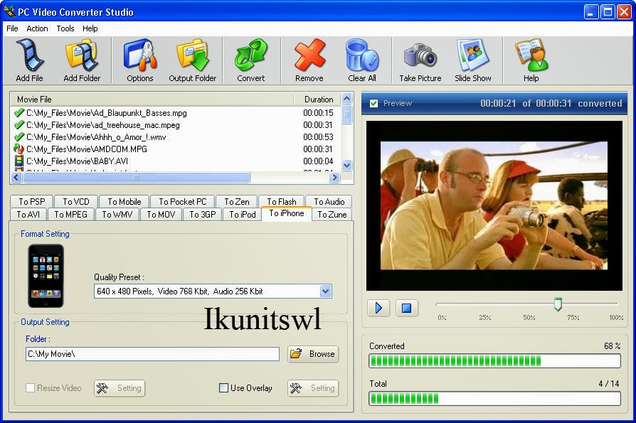Toggle the Preview checkbox
Viewport: 636px width, 423px height.
[x=373, y=103]
